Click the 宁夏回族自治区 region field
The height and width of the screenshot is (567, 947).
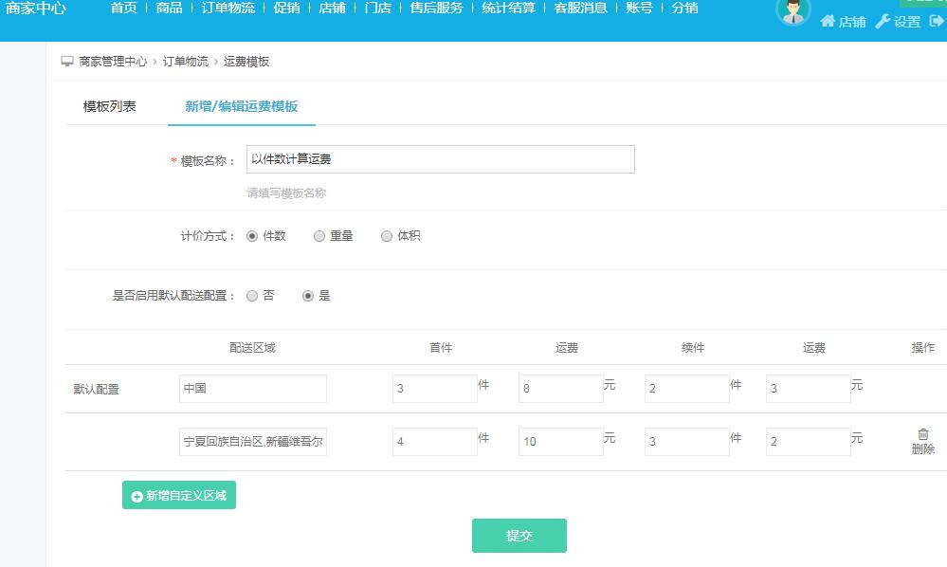253,441
